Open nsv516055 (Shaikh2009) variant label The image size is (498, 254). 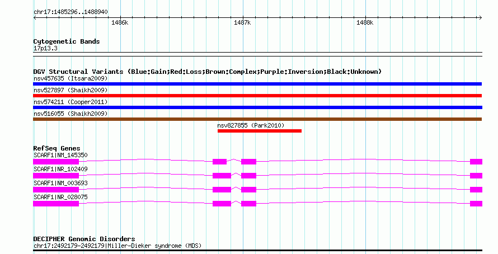tap(71, 114)
